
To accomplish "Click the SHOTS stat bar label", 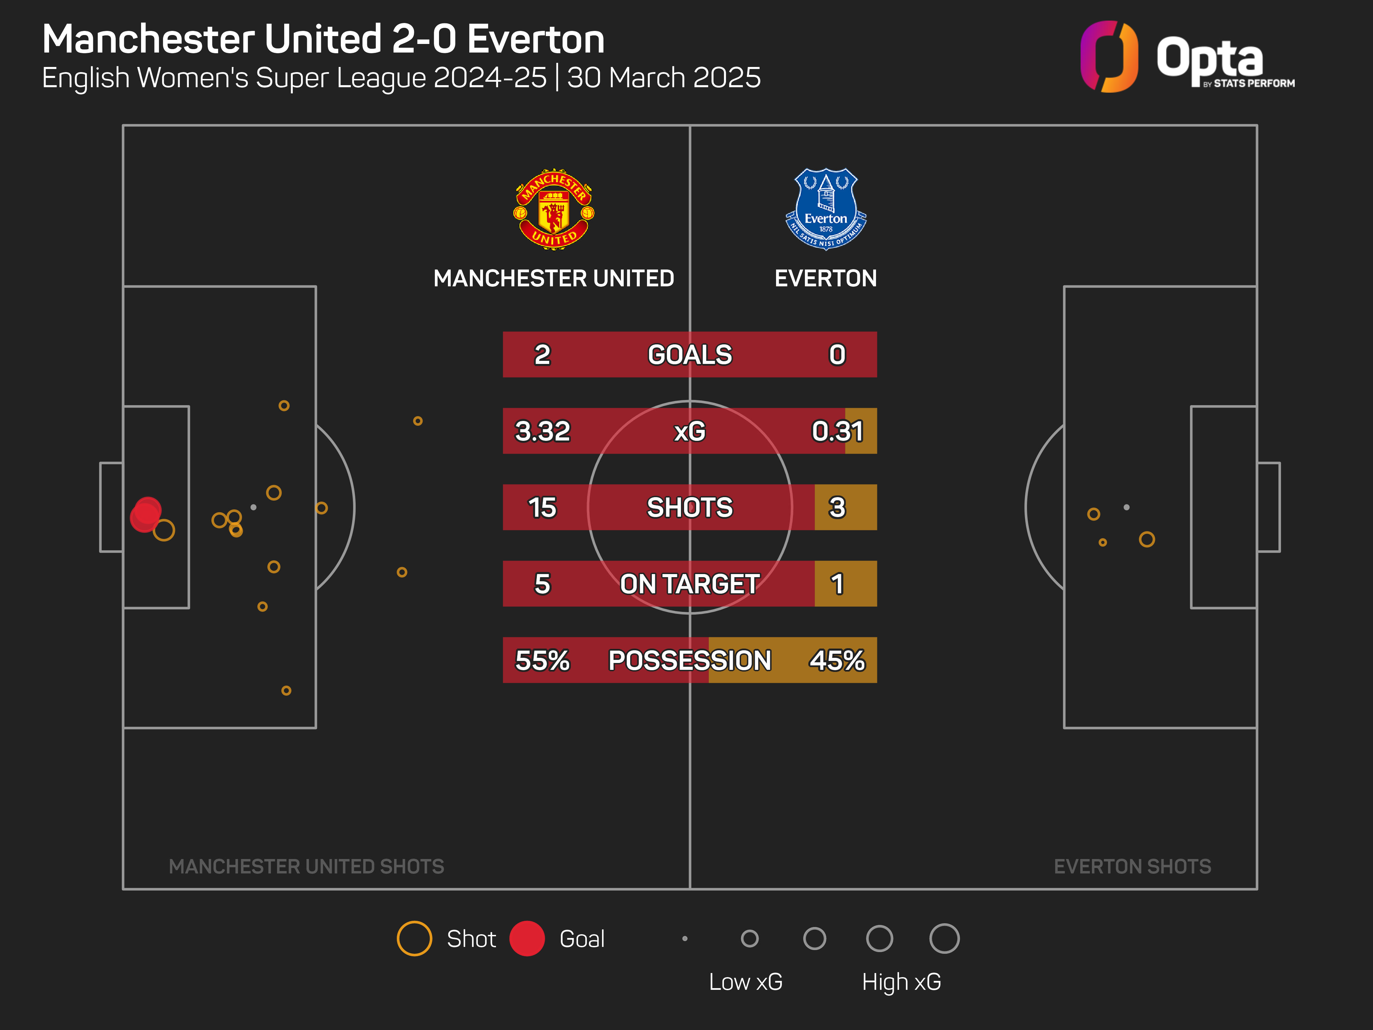I will [x=690, y=507].
